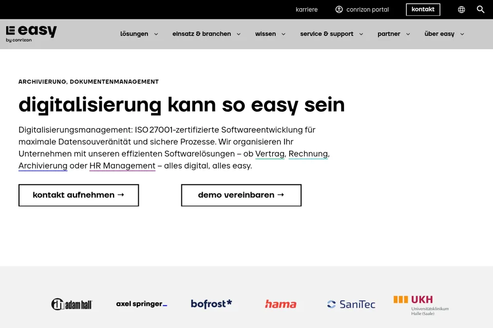Open the karriere link
Image resolution: width=493 pixels, height=328 pixels.
click(x=307, y=9)
